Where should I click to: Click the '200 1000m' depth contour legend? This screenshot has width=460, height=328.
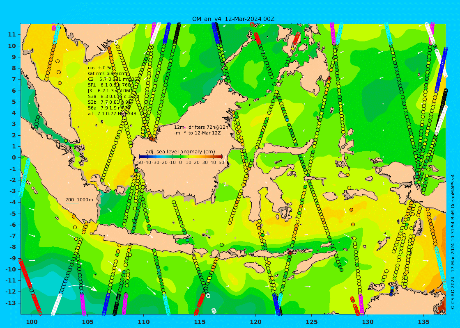click(x=79, y=200)
